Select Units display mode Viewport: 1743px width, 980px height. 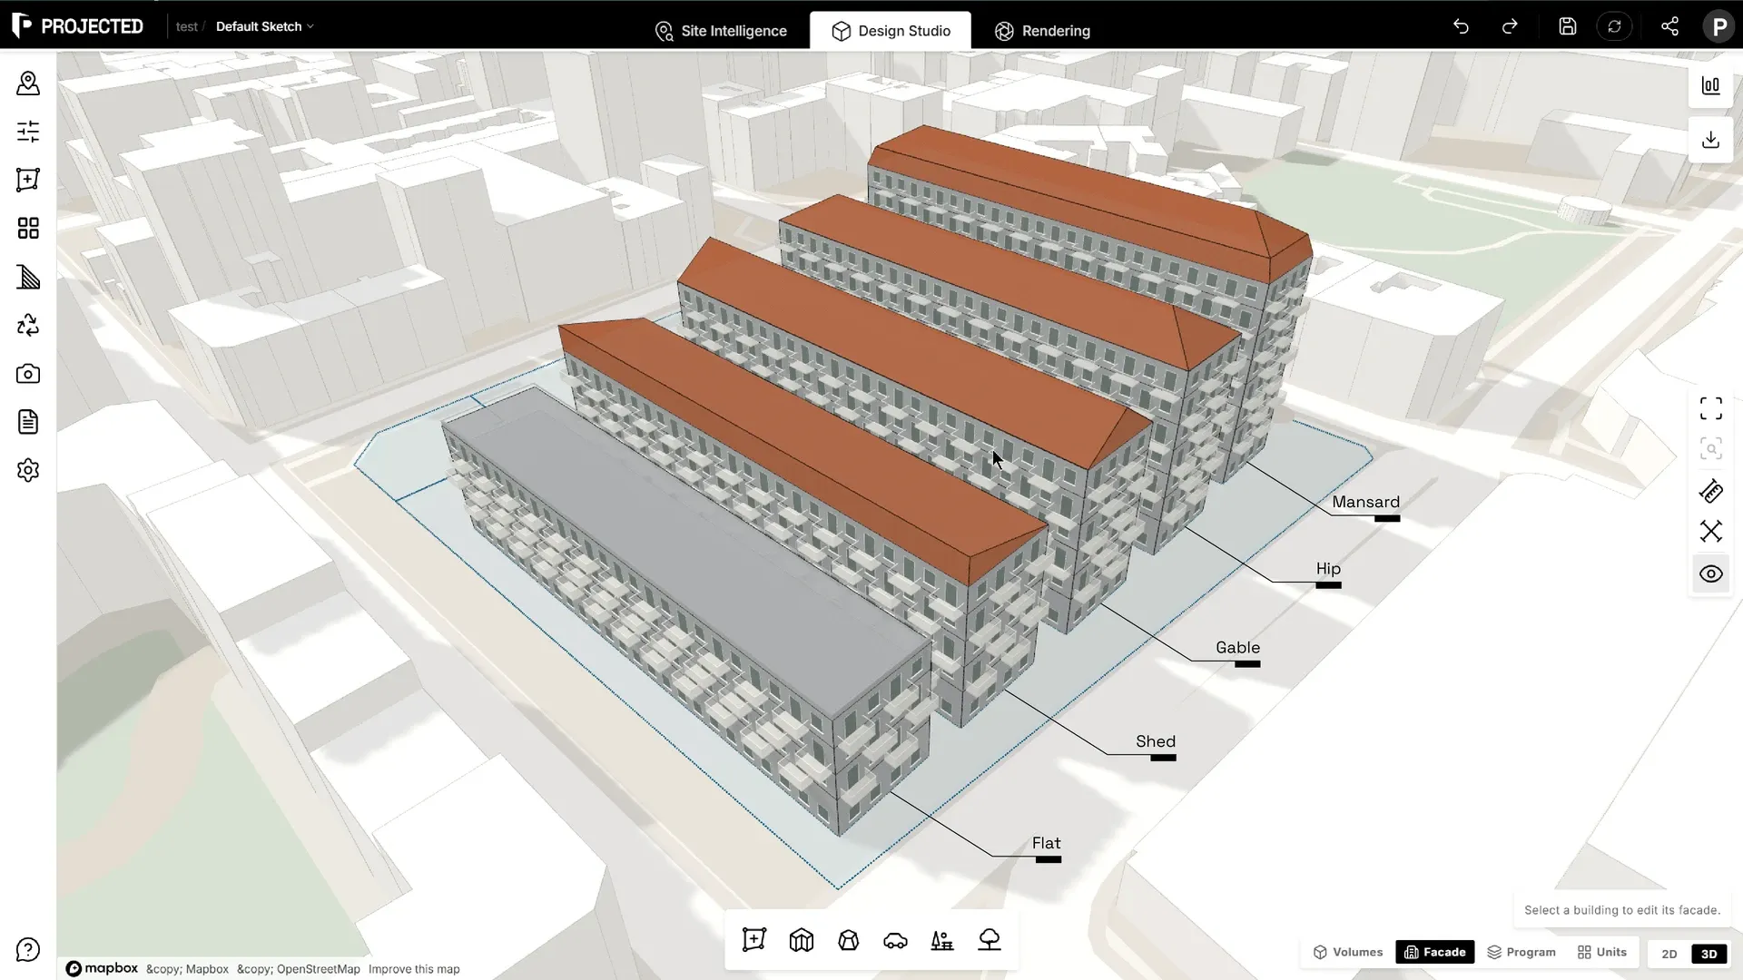(1602, 952)
